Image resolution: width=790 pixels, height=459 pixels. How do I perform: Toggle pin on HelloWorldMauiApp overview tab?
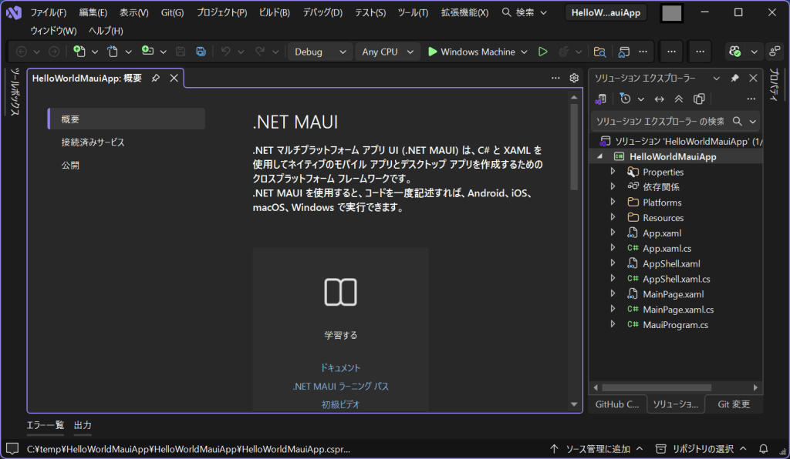(156, 79)
